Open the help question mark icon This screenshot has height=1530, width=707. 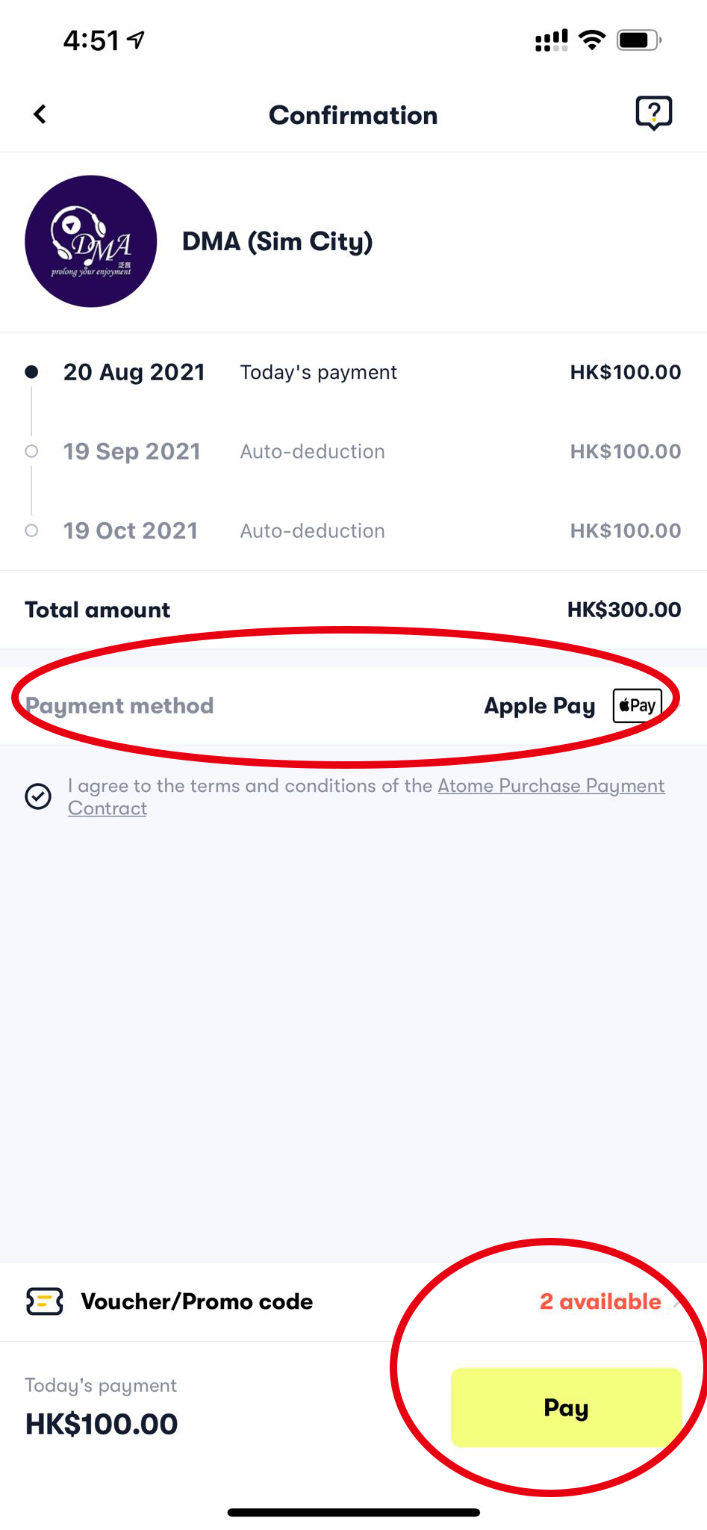coord(653,114)
